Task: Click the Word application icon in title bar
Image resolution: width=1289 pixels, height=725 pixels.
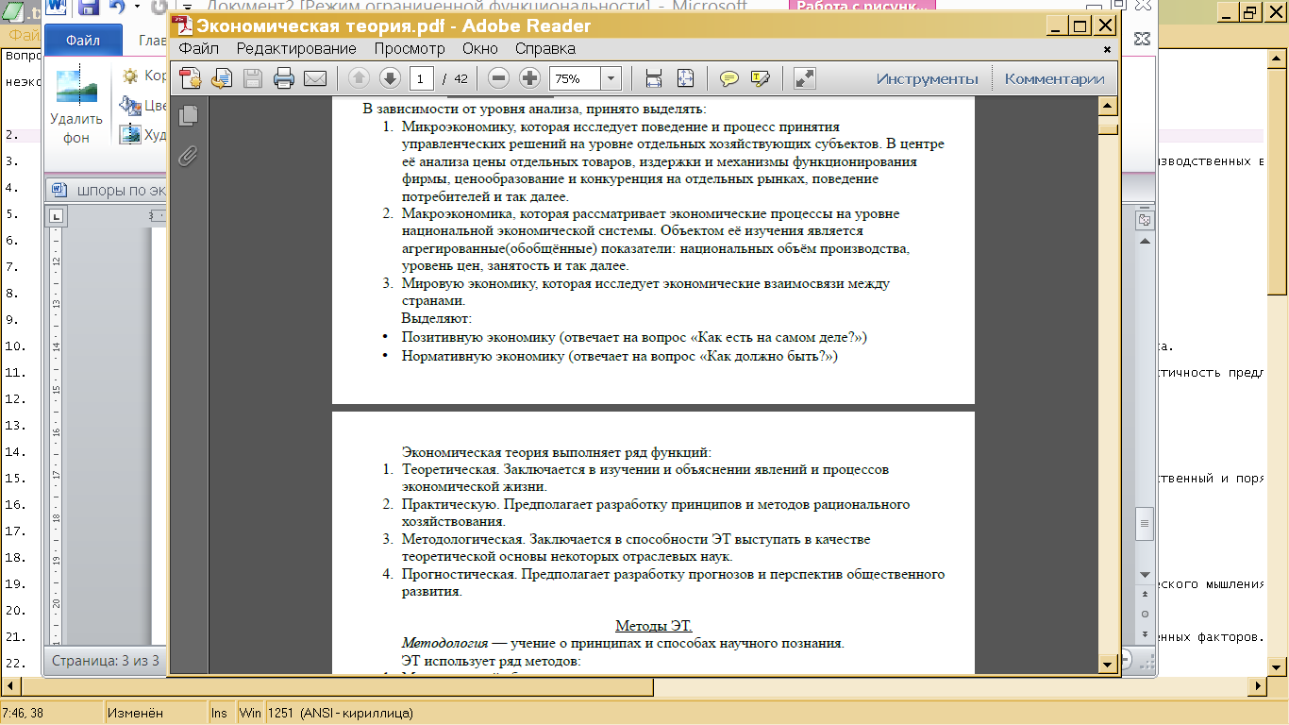Action: pos(57,8)
